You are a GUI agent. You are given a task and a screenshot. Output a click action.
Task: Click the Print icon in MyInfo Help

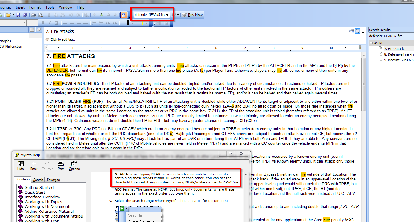coord(61,165)
